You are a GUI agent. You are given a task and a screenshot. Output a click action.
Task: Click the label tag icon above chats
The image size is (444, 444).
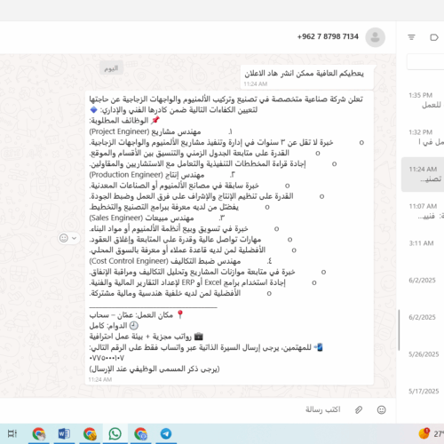[x=433, y=37]
